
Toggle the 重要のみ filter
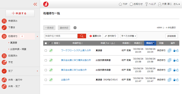[95, 36]
